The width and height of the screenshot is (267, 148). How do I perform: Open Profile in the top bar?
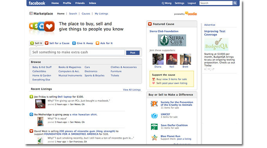67,3
